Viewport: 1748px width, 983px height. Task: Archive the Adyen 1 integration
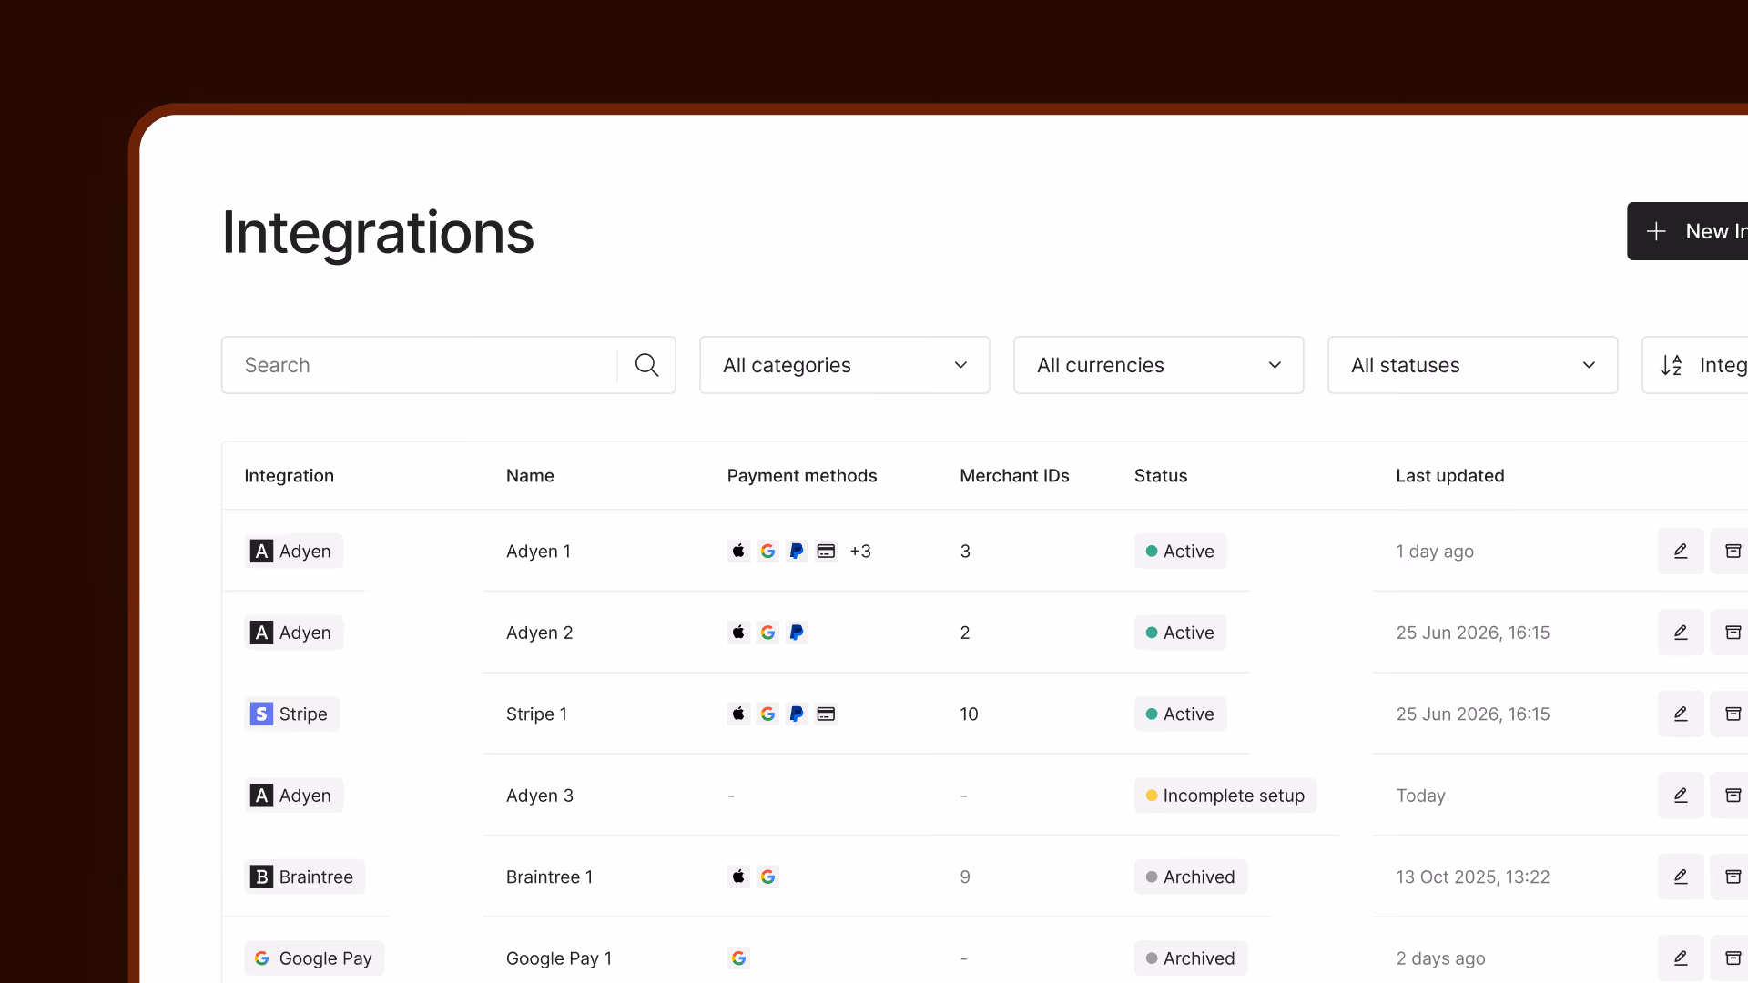pos(1732,551)
